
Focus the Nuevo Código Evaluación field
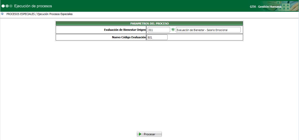(157, 37)
